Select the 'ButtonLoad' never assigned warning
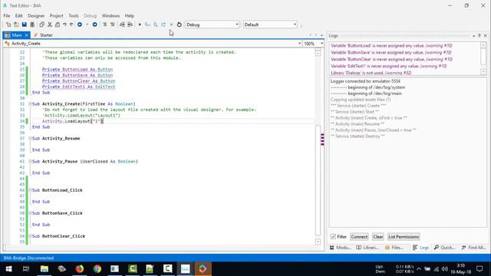The height and width of the screenshot is (276, 491). [x=391, y=46]
